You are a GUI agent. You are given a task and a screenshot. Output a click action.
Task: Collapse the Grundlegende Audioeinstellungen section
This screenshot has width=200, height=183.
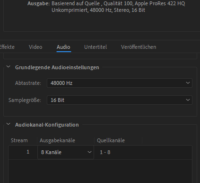pos(8,67)
